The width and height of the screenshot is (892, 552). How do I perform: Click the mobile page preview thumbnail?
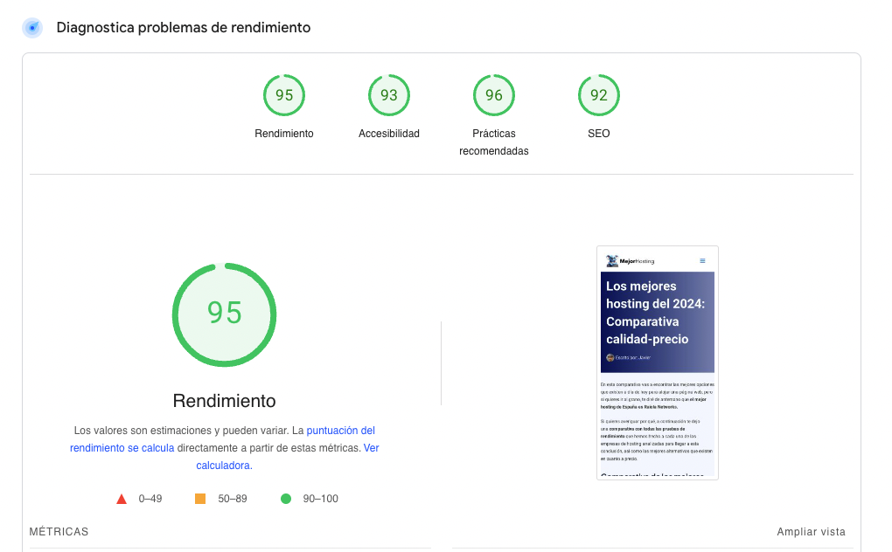[657, 362]
